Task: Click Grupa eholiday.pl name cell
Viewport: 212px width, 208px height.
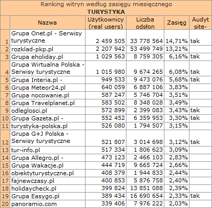Action: click(x=37, y=57)
